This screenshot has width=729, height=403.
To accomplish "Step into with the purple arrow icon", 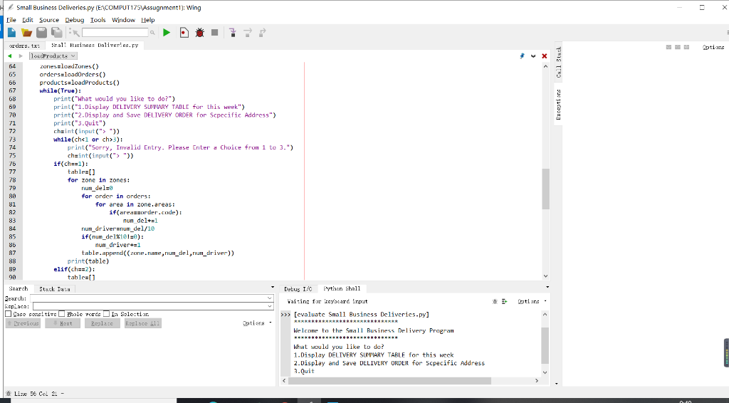I will click(233, 33).
